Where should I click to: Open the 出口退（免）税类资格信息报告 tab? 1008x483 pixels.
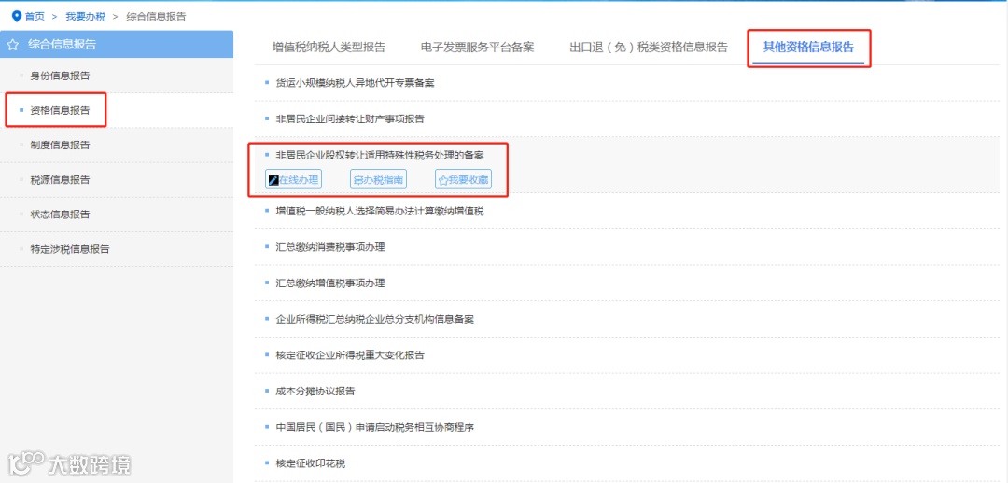[649, 47]
